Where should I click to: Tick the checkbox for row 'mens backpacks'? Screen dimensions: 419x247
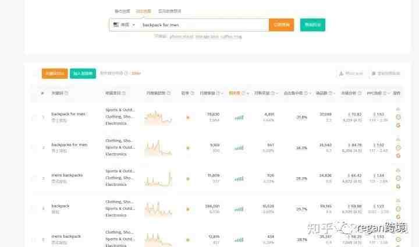click(x=34, y=178)
